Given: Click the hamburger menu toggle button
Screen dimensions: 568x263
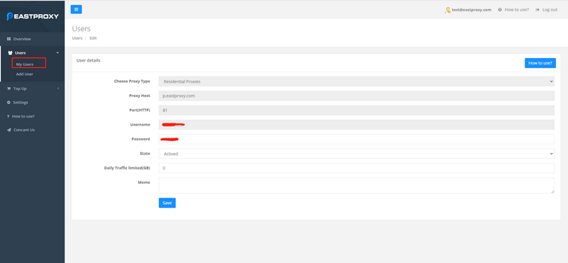Looking at the screenshot, I should [76, 9].
